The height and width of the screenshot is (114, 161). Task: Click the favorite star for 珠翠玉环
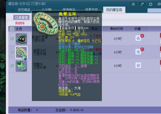(x=138, y=52)
